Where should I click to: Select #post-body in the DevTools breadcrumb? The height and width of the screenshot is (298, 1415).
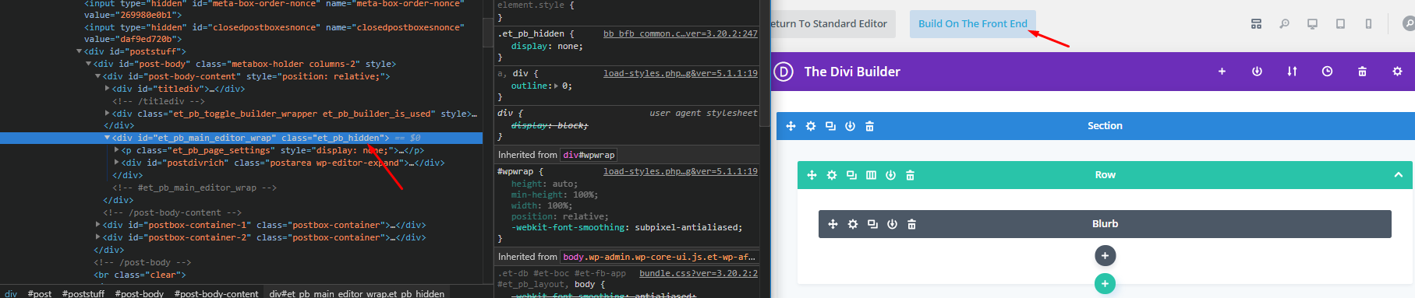tap(140, 293)
